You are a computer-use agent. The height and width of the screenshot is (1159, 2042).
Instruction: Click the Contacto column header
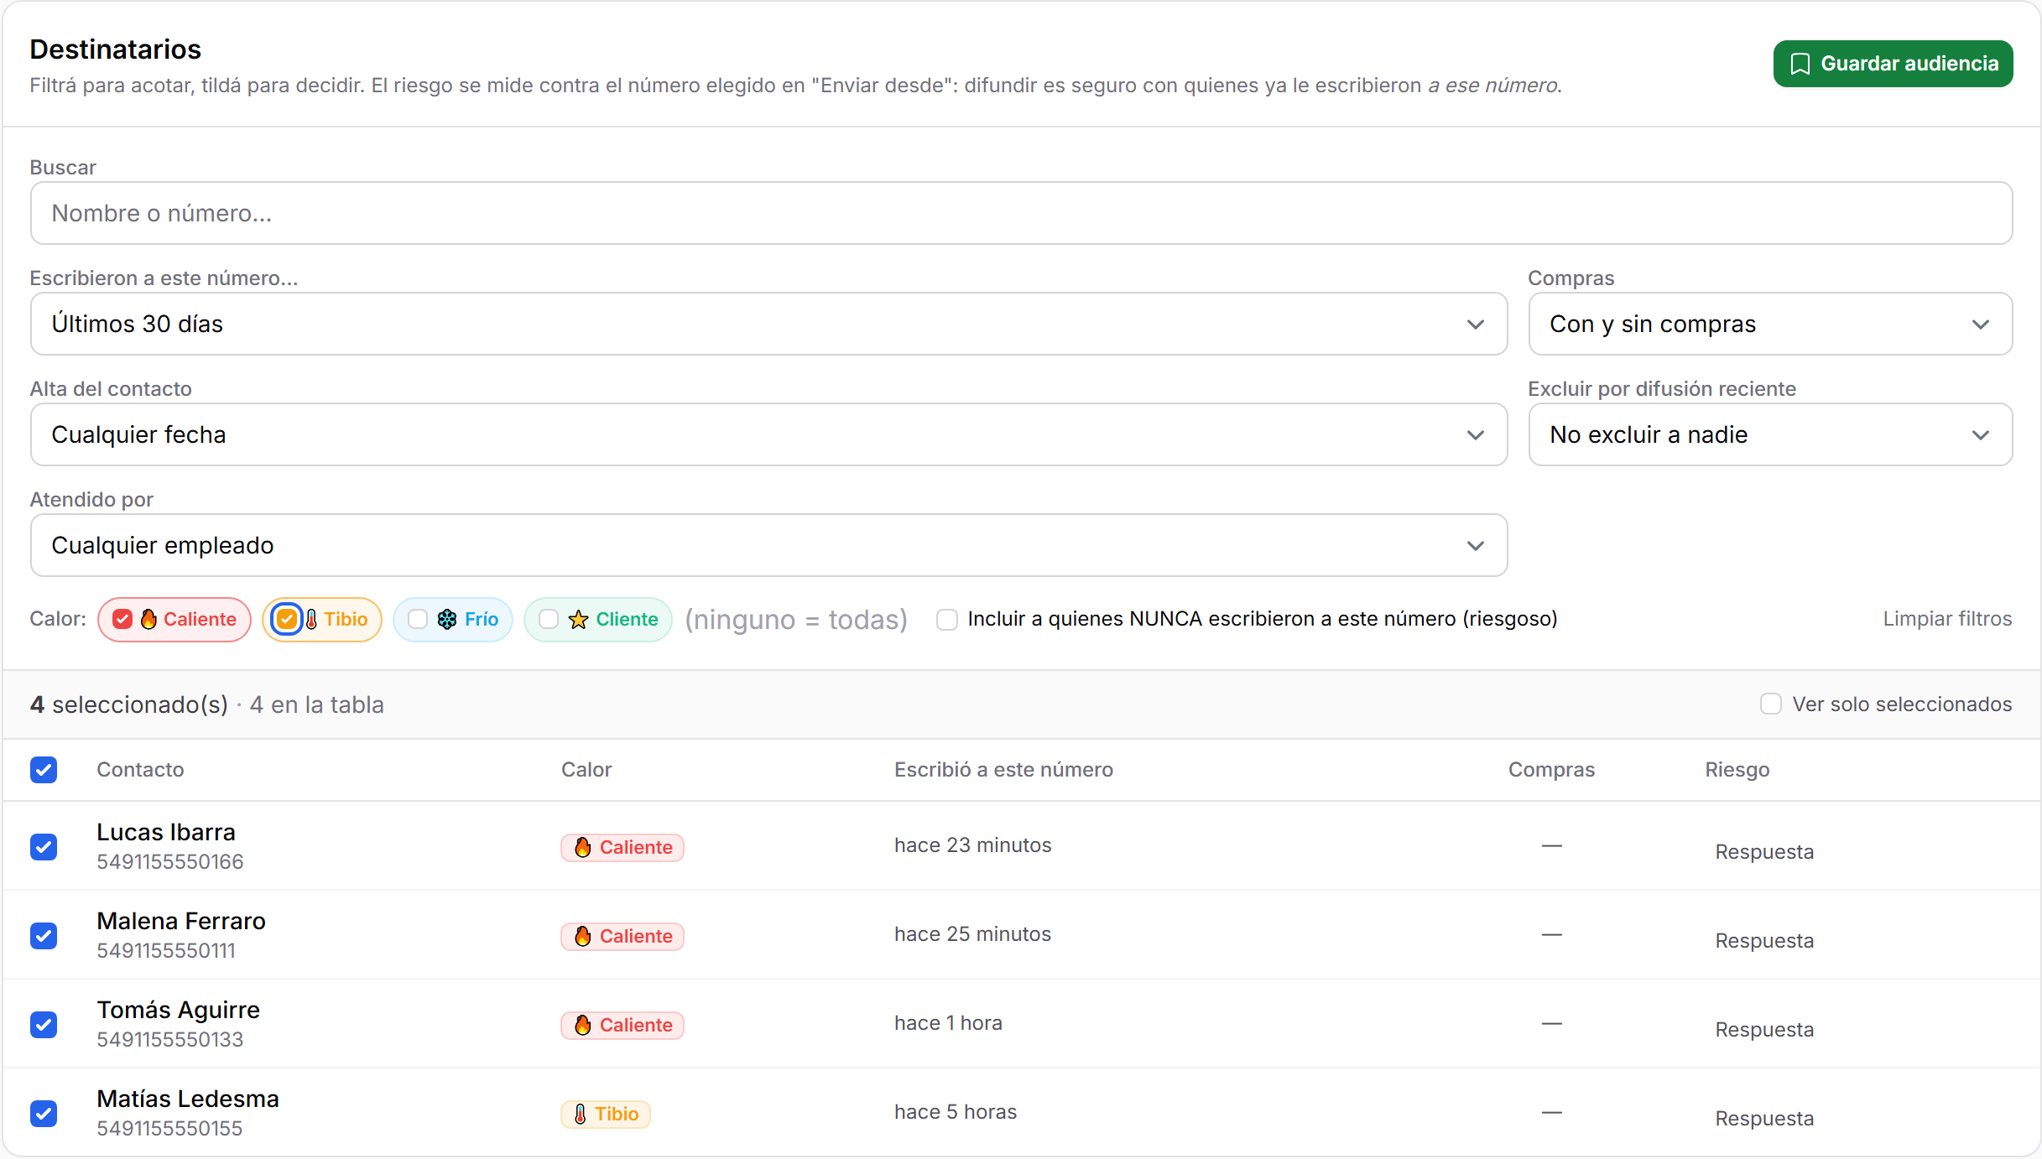coord(140,769)
